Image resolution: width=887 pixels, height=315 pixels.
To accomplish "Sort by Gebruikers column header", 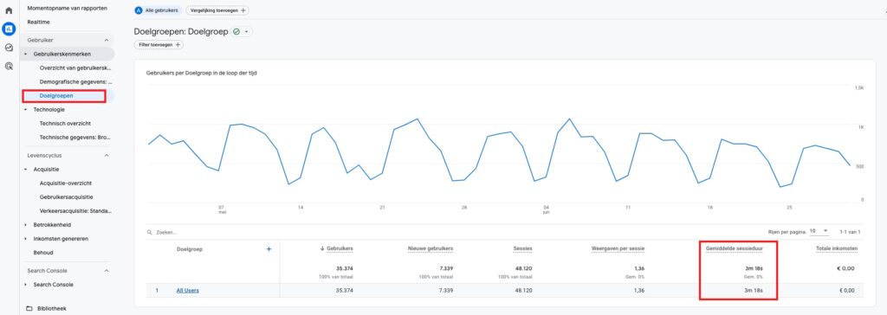I will pyautogui.click(x=340, y=249).
